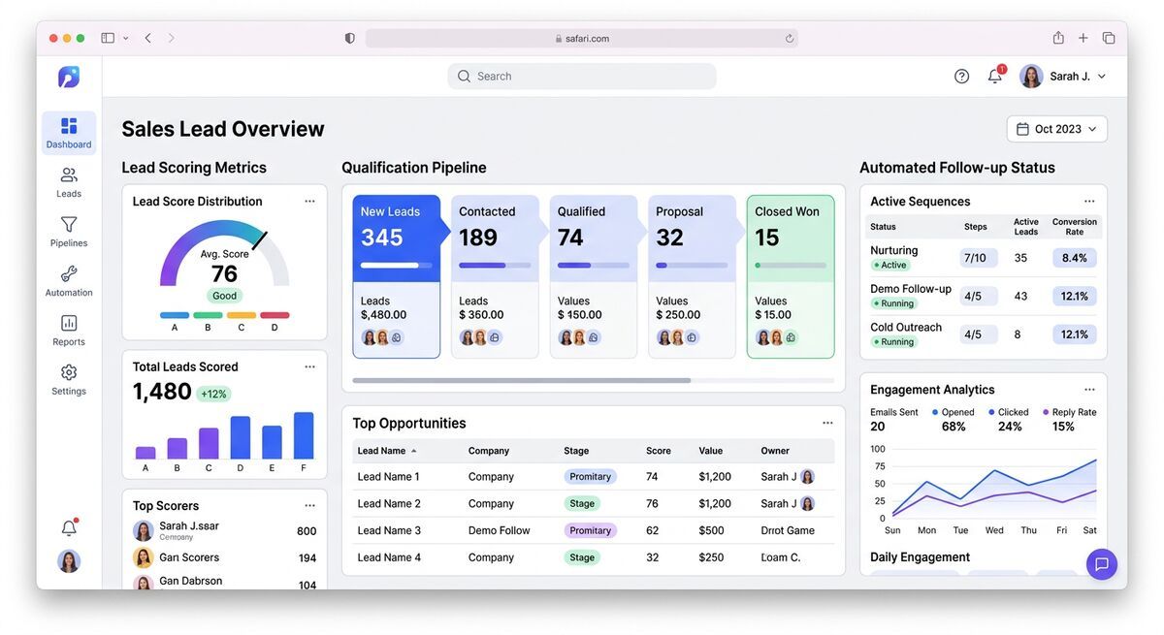Open the Active Sequences options menu
1164x635 pixels.
pos(1090,201)
